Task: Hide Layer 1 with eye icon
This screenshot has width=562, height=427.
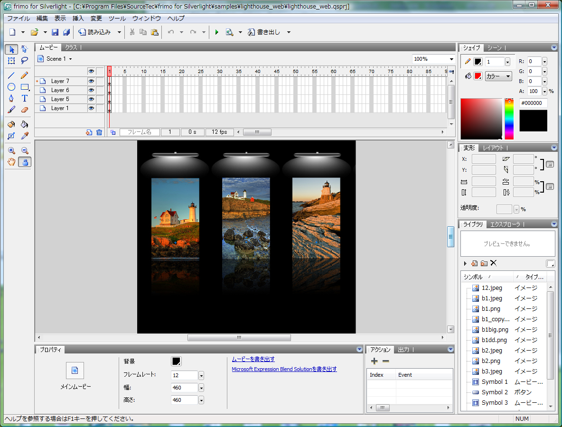Action: pyautogui.click(x=91, y=108)
